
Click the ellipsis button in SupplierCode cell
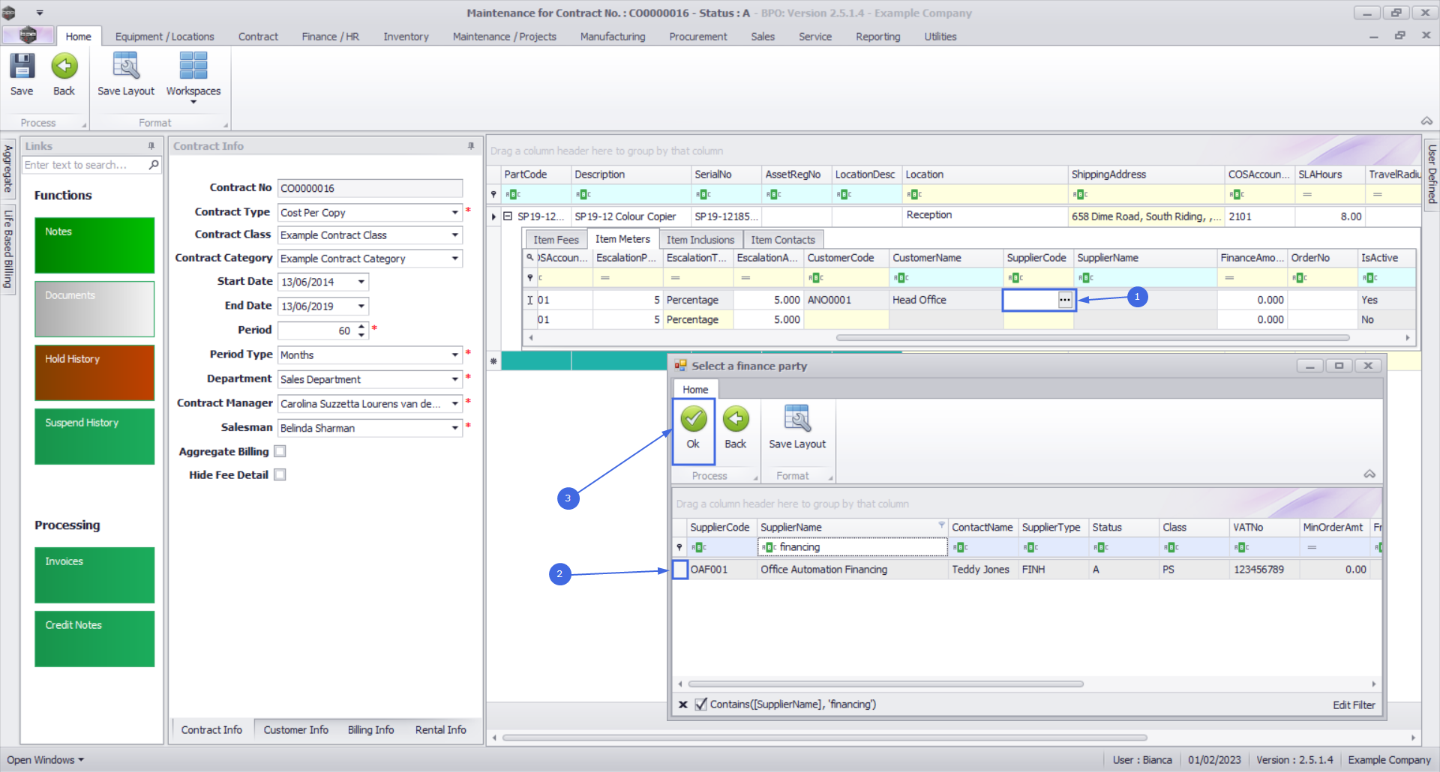tap(1064, 300)
